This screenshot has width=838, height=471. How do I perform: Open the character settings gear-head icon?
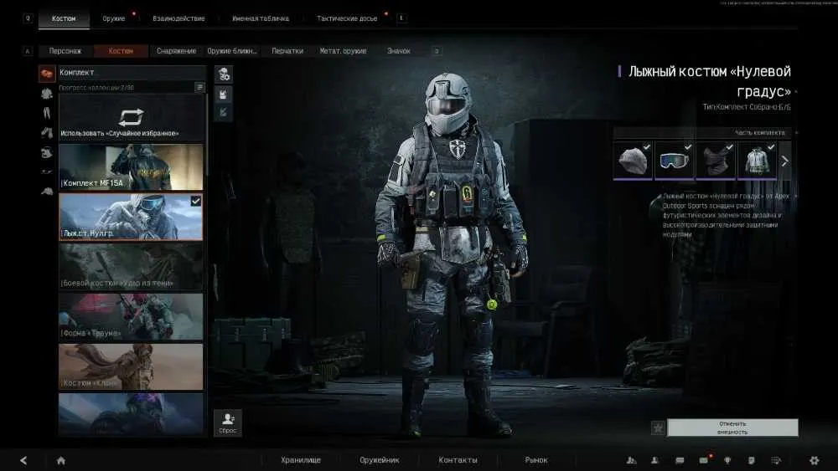coord(224,74)
